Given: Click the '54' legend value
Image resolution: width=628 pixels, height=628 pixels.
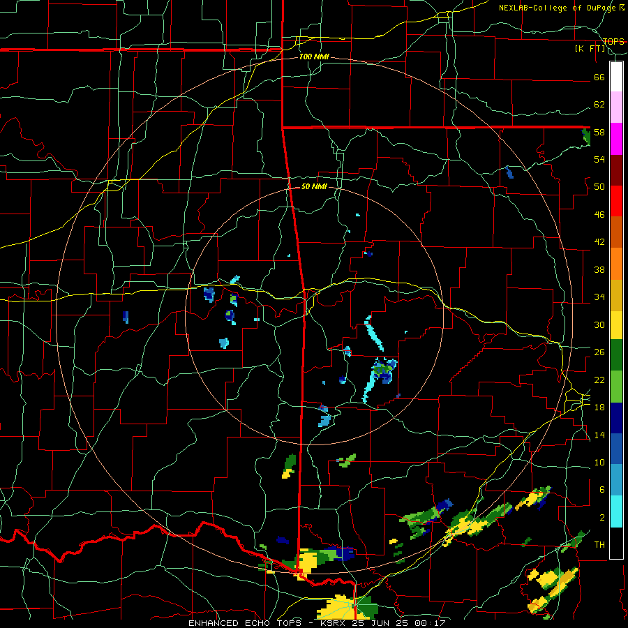Looking at the screenshot, I should (x=599, y=159).
